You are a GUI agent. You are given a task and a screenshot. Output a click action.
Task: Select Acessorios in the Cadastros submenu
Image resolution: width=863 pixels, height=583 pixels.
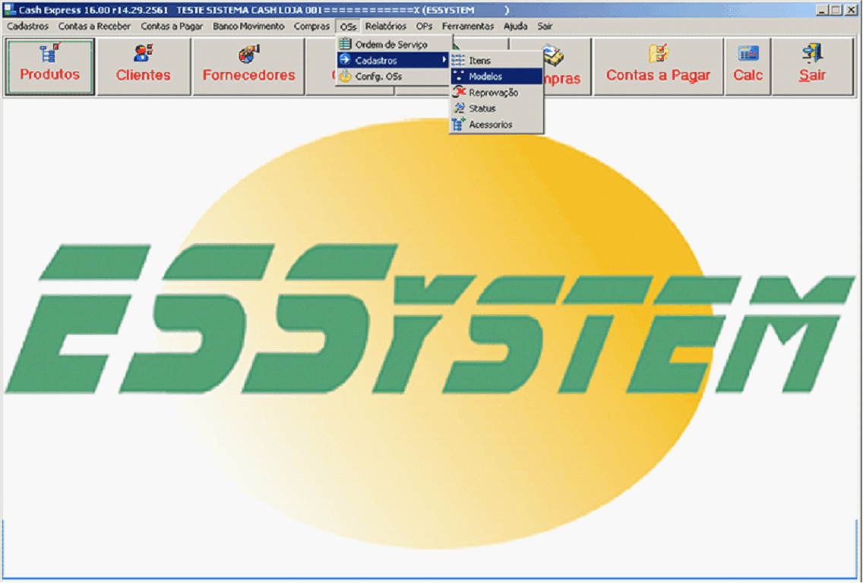(x=490, y=124)
